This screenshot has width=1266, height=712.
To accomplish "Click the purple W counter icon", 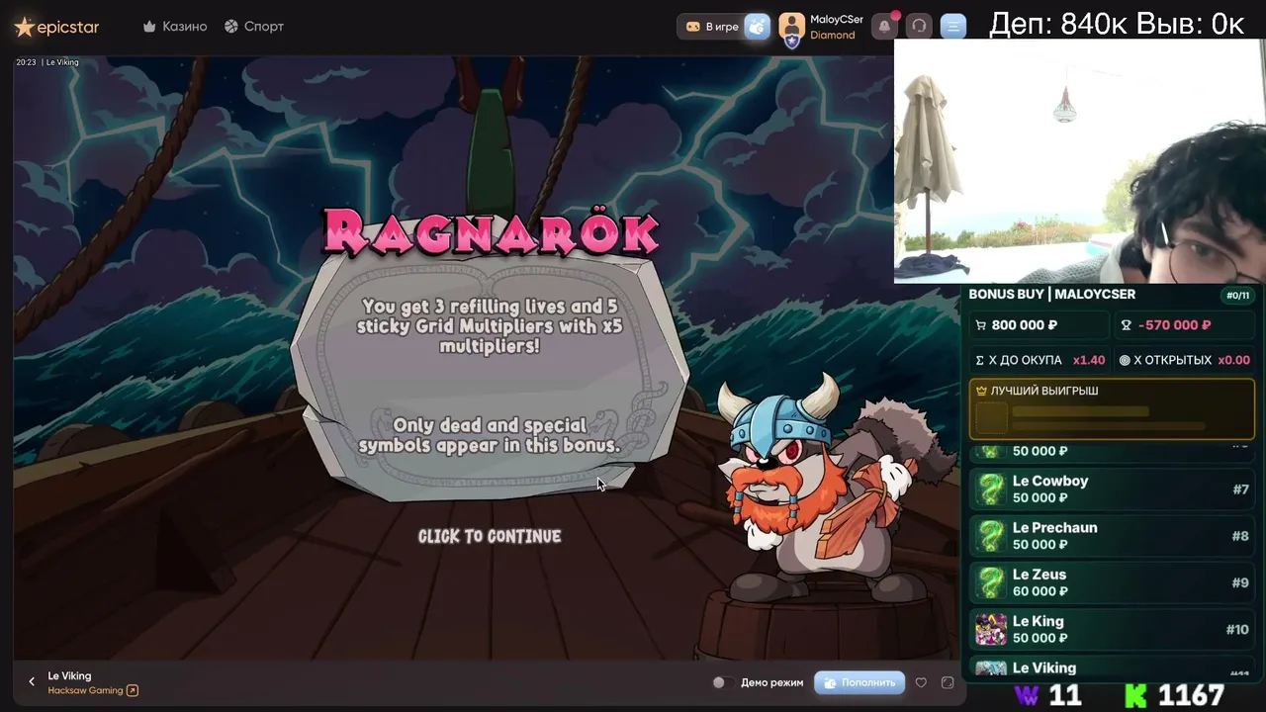I will point(1028,695).
